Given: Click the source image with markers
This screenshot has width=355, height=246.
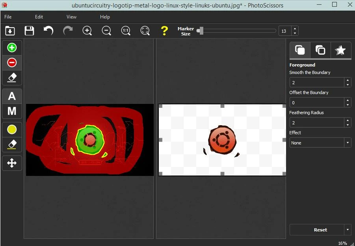Looking at the screenshot, I should click(x=90, y=140).
